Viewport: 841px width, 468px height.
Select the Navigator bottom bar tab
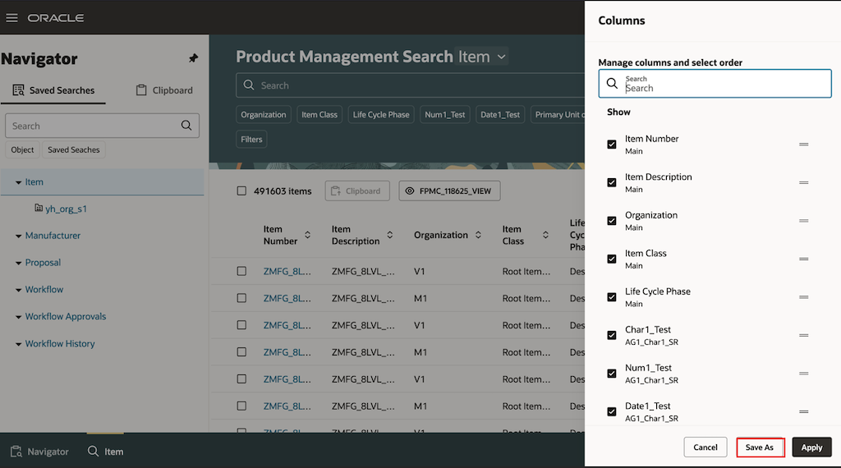tap(39, 452)
